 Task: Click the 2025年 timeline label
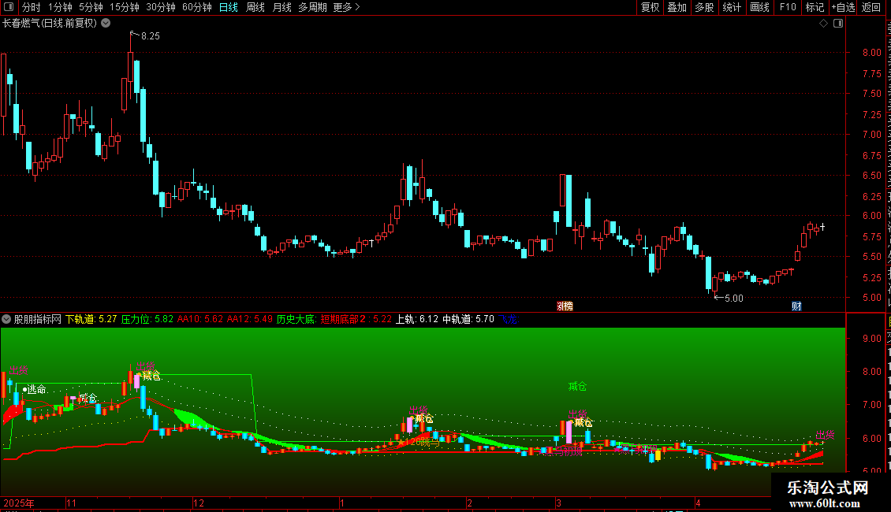tap(19, 503)
